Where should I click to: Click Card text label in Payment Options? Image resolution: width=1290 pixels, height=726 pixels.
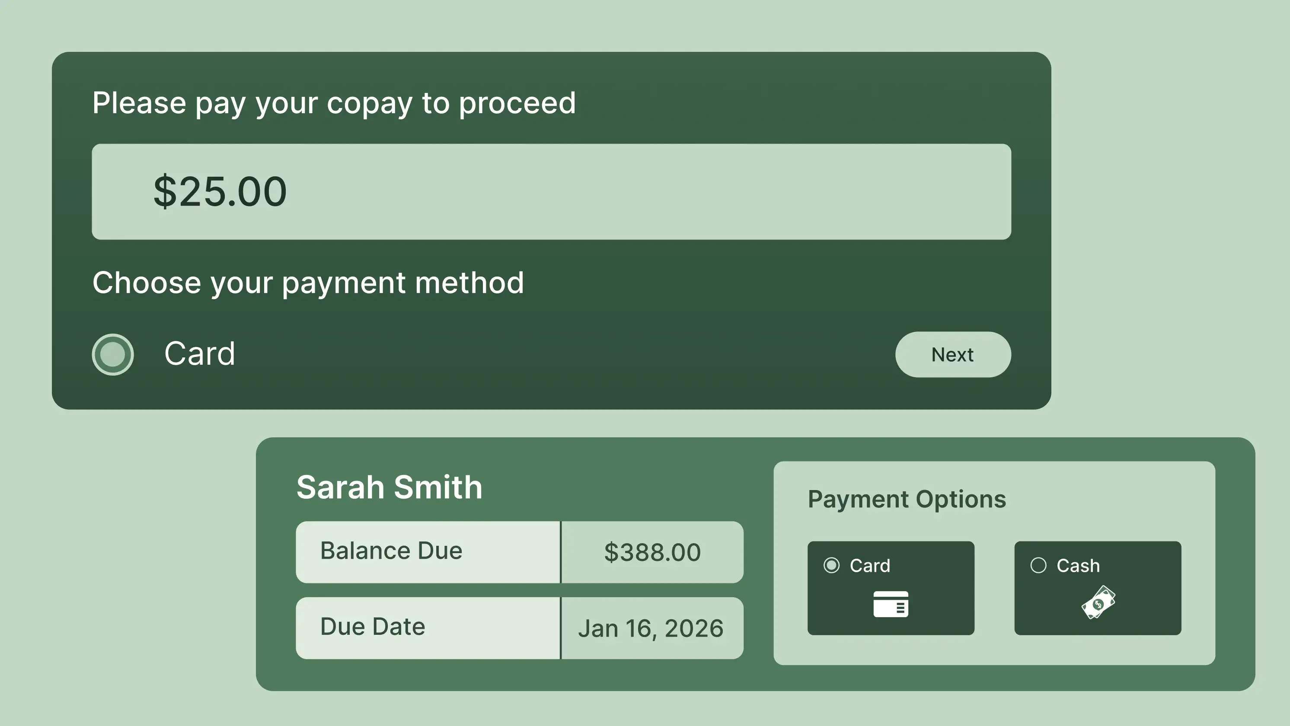pos(870,566)
